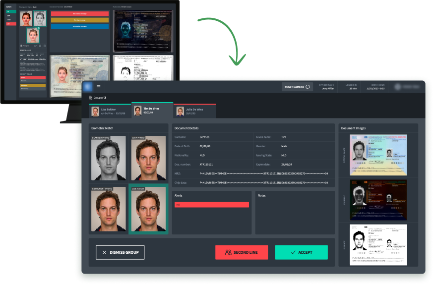
Task: Click the blurred blue app logo
Action: pos(88,87)
